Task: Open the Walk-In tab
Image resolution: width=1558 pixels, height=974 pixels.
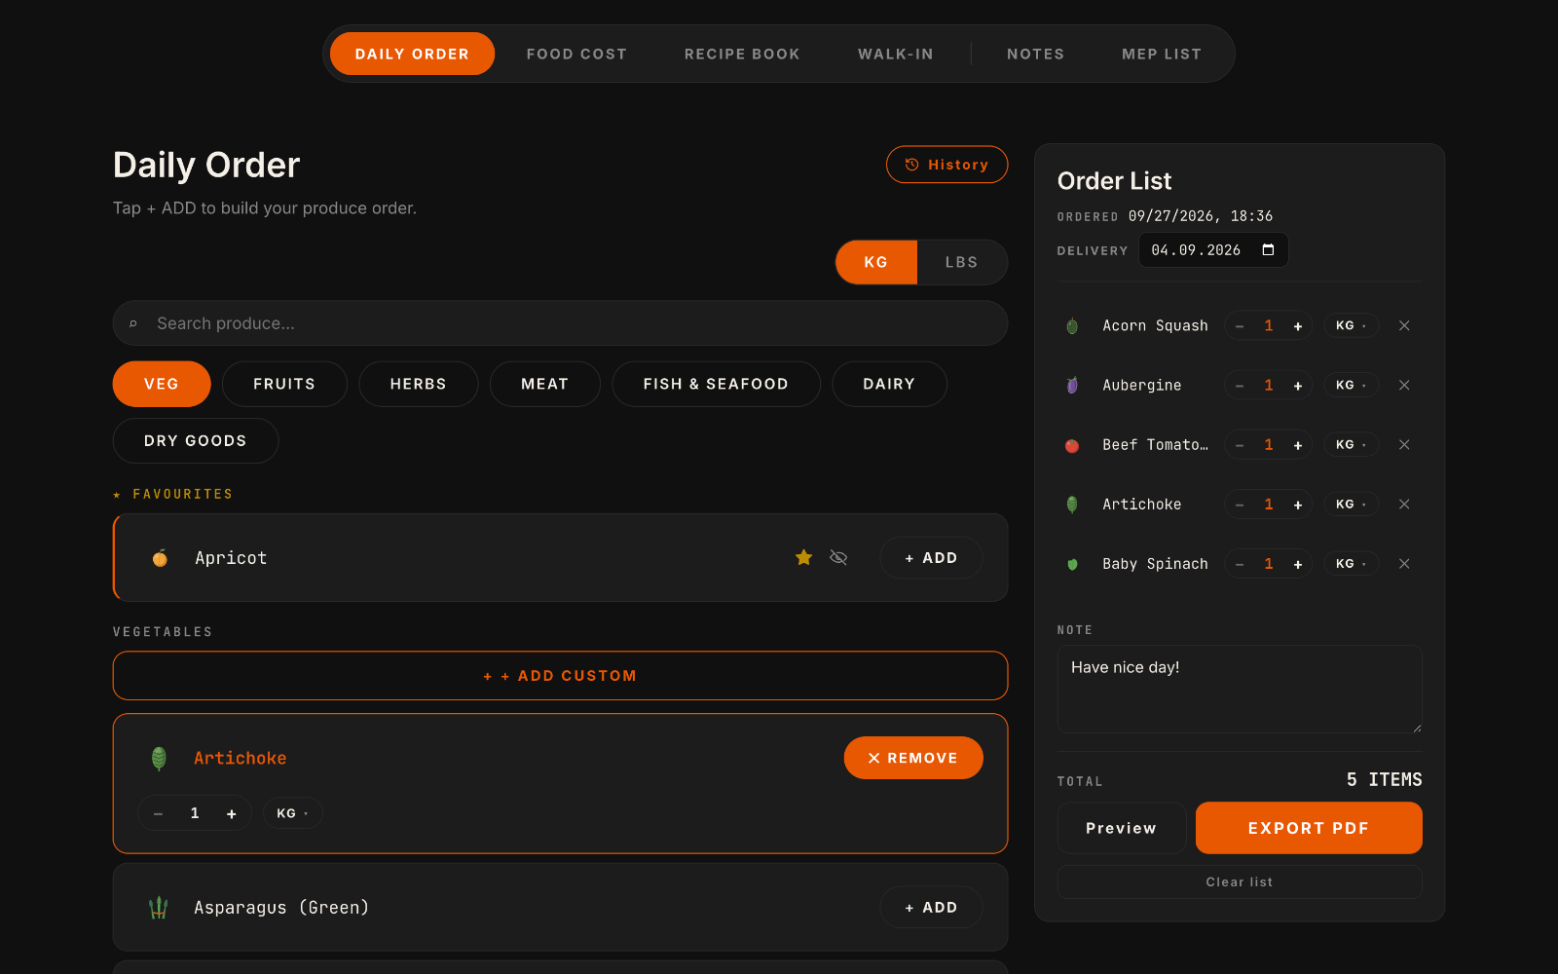Action: click(896, 54)
